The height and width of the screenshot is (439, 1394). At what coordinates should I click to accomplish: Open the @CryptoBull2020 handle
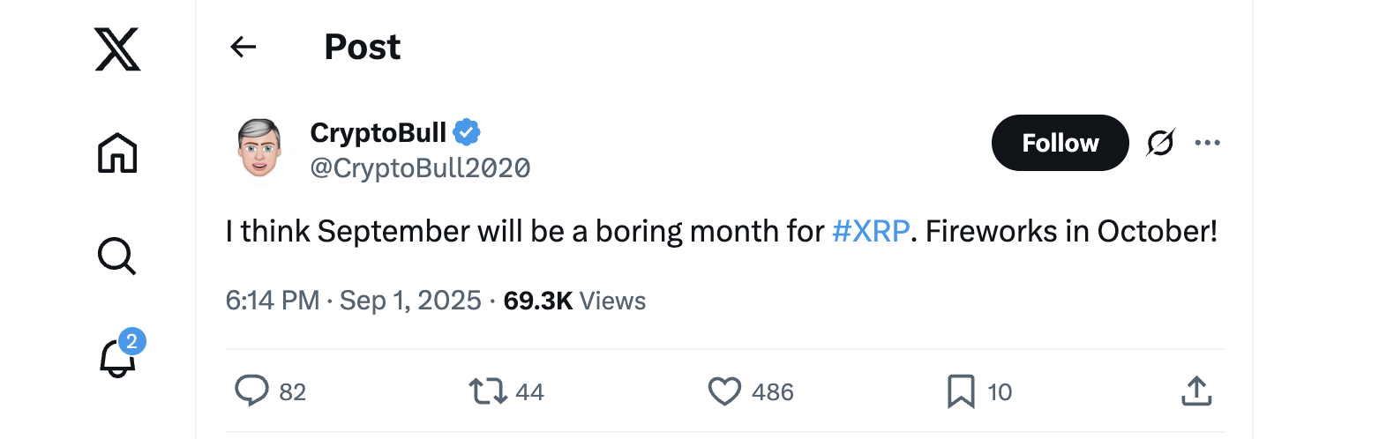pos(420,167)
